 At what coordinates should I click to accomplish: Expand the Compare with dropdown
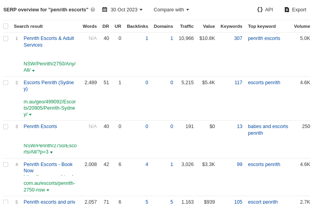pos(171,10)
